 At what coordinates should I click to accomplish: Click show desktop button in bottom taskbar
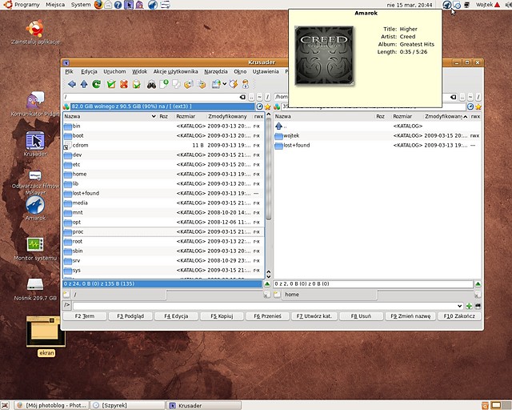click(5, 405)
